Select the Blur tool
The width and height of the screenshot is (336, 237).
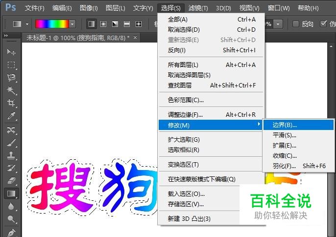click(x=11, y=206)
